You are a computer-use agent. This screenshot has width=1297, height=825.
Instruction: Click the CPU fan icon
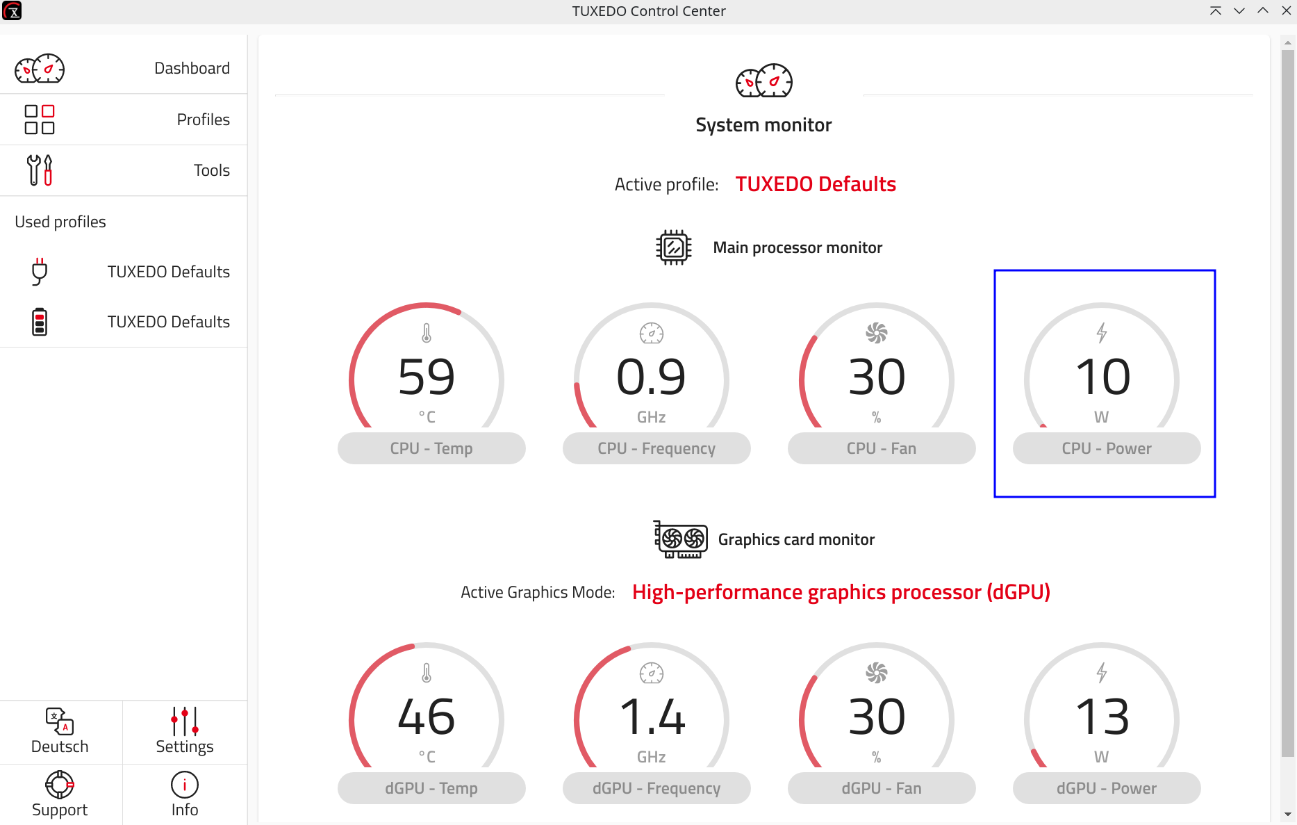pyautogui.click(x=877, y=333)
